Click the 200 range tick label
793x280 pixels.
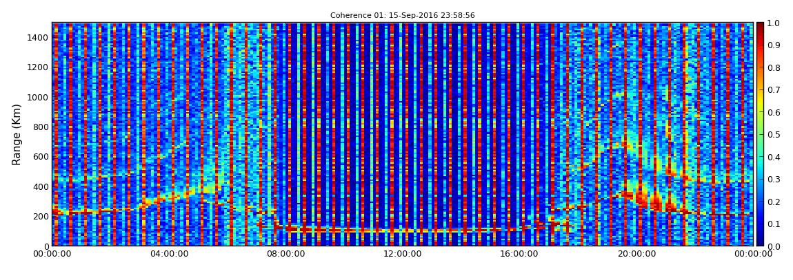40,217
